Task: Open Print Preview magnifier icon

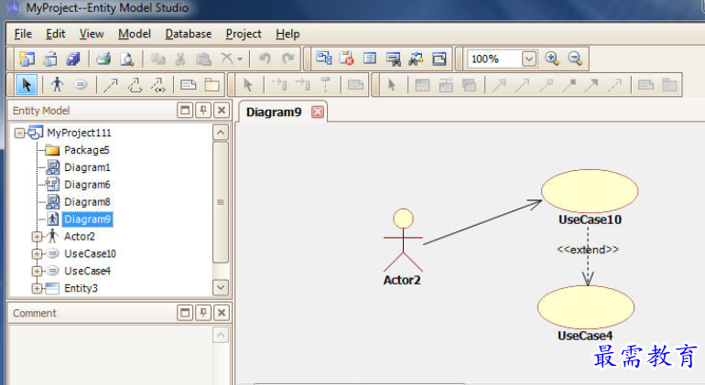Action: point(126,59)
